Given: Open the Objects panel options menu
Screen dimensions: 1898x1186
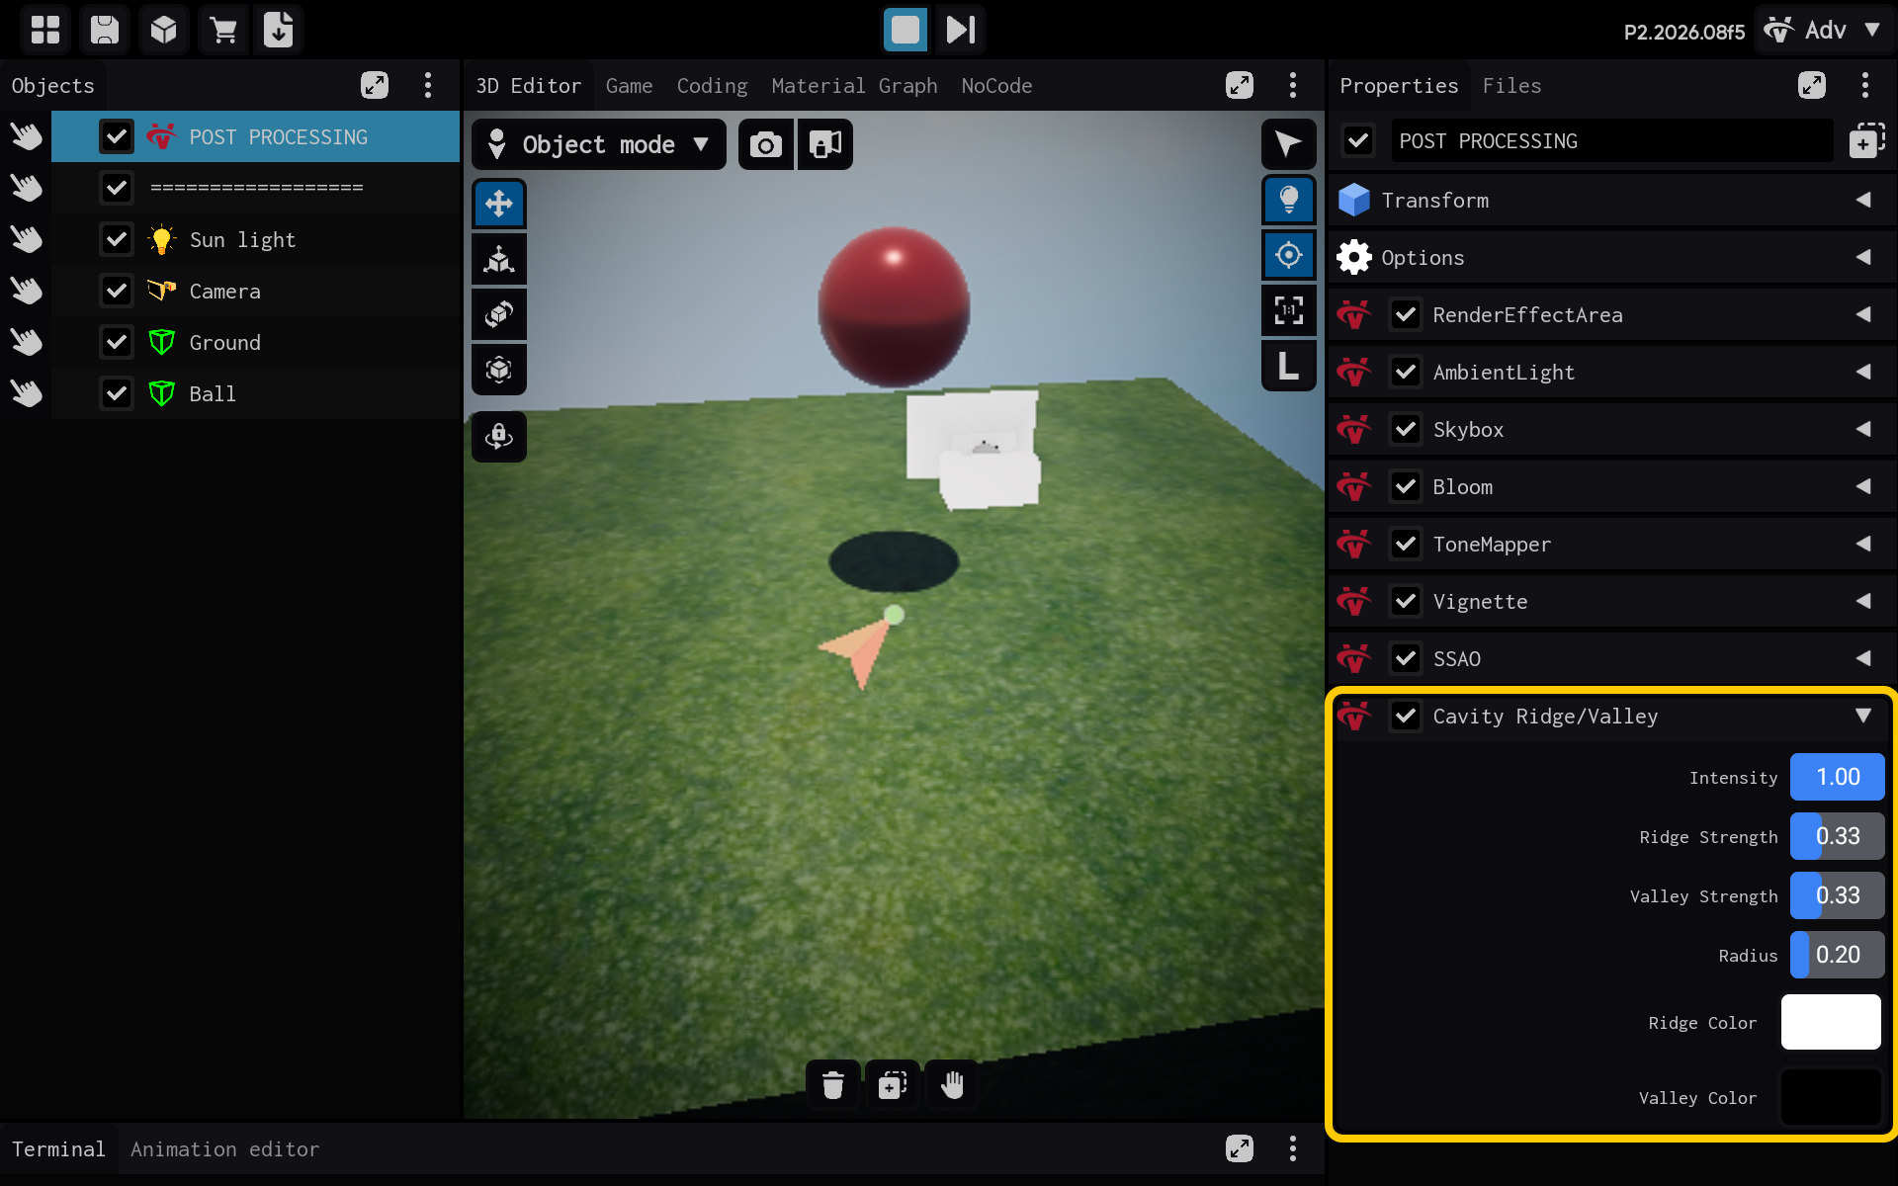Looking at the screenshot, I should pyautogui.click(x=428, y=85).
